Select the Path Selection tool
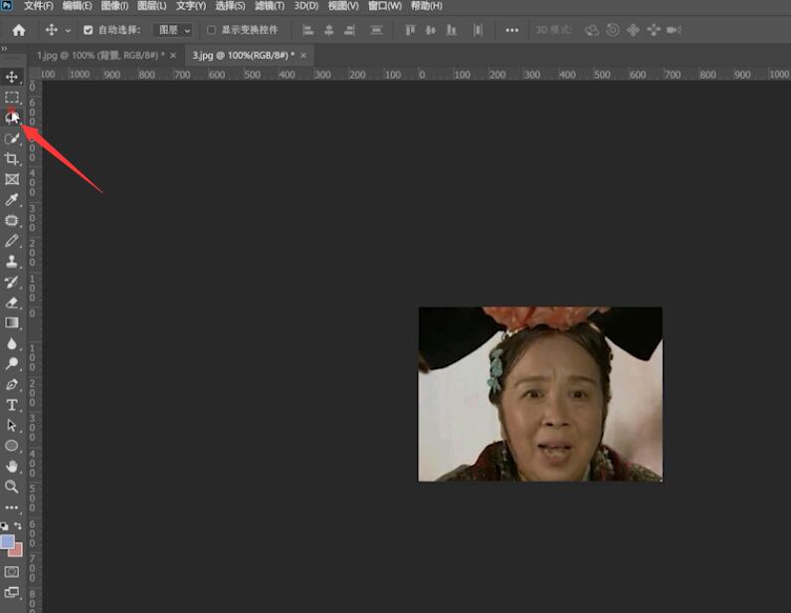 pyautogui.click(x=12, y=425)
